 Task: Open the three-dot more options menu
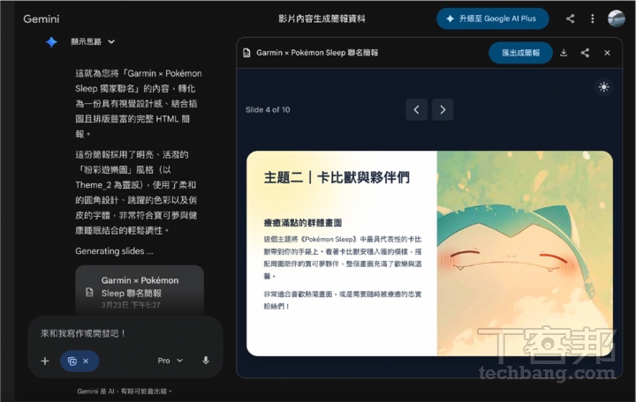593,19
